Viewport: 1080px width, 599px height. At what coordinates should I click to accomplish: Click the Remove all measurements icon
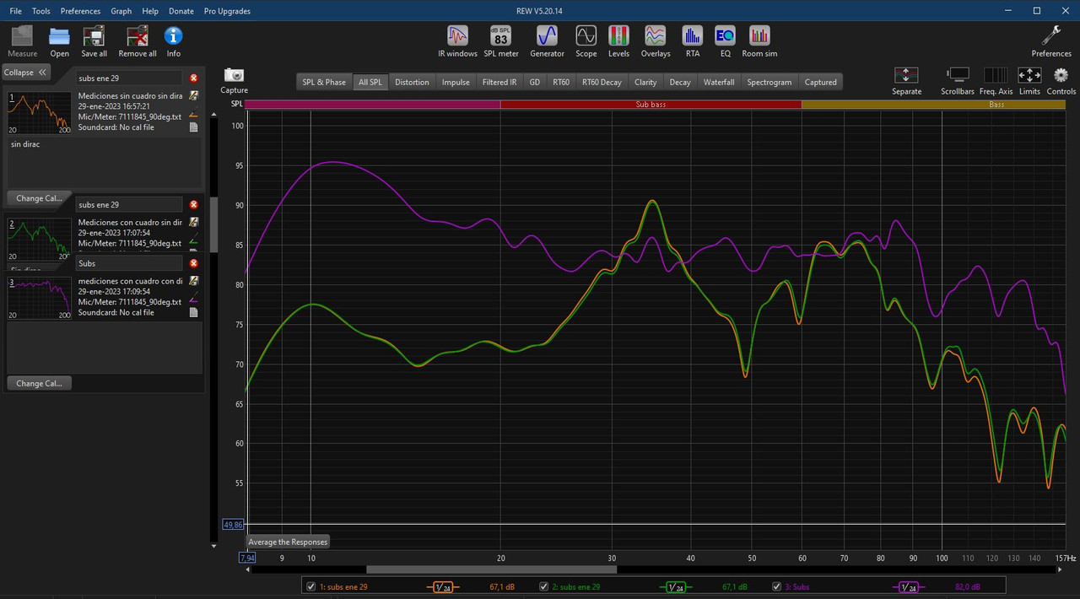tap(137, 41)
